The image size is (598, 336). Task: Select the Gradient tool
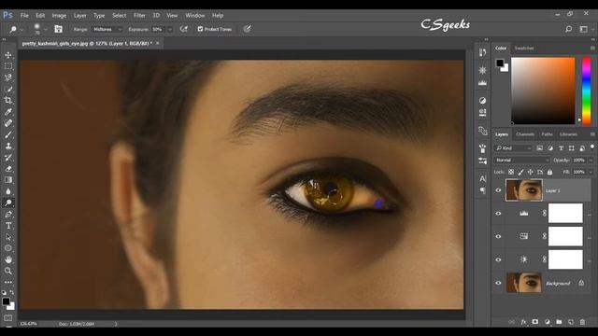coord(8,180)
